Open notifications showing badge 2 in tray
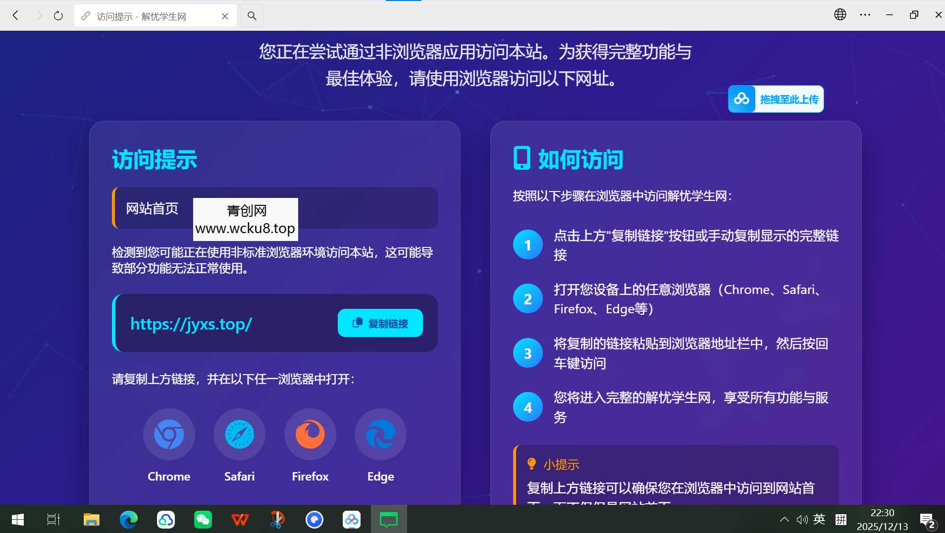This screenshot has height=533, width=945. click(x=926, y=519)
